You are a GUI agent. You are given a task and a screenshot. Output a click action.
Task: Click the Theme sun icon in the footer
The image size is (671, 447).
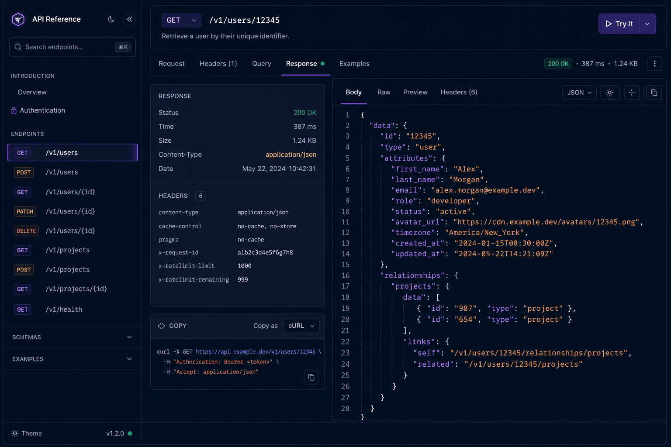pos(15,433)
